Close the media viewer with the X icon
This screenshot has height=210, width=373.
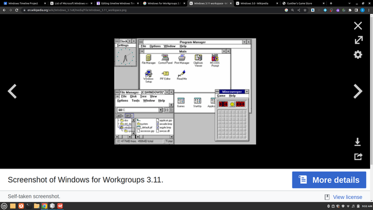coord(358,26)
